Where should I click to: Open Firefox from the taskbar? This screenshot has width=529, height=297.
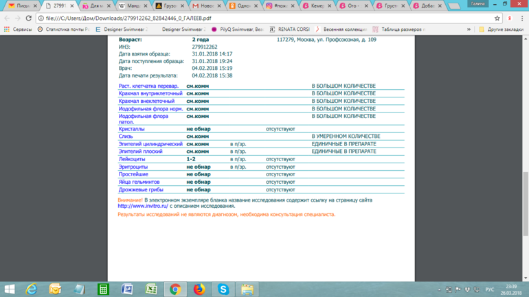[x=199, y=289]
